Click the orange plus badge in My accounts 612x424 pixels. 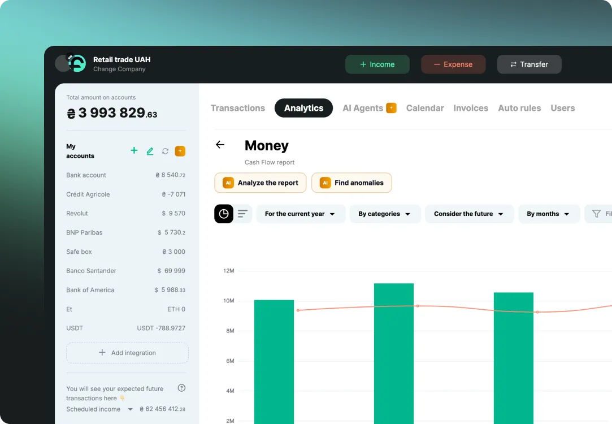tap(180, 151)
